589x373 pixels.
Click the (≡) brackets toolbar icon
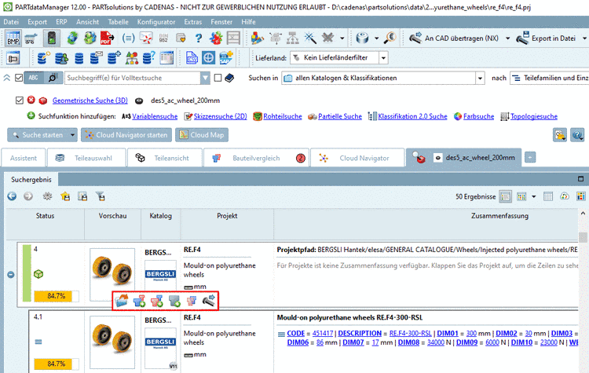point(128,38)
